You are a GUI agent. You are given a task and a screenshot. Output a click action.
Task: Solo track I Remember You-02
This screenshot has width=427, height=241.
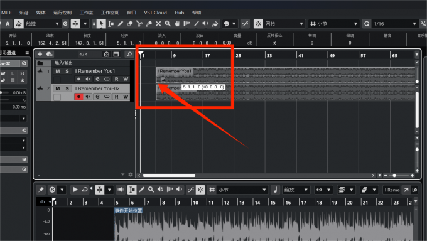pos(67,88)
